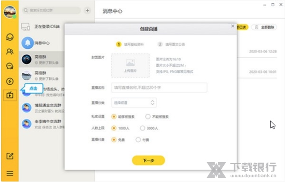The width and height of the screenshot is (285, 182).
Task: Open the hamburger menu in the sidebar
Action: point(10,173)
